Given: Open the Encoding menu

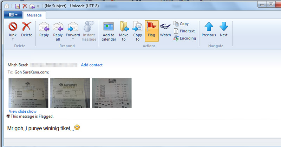Looking at the screenshot, I should coord(185,38).
